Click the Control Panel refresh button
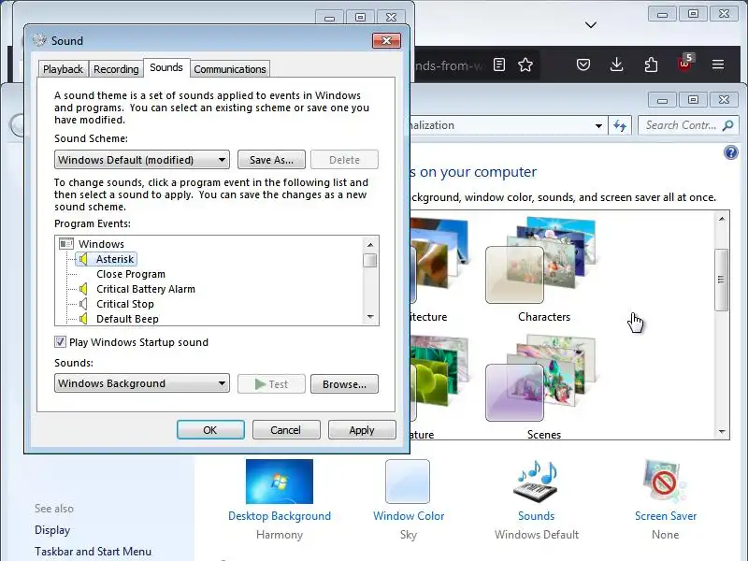The width and height of the screenshot is (748, 561). click(x=620, y=125)
